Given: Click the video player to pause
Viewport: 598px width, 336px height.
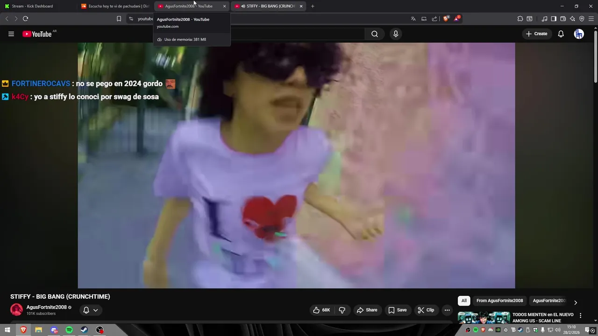Looking at the screenshot, I should click(296, 165).
